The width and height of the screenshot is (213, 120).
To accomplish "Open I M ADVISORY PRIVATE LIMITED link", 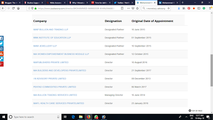I will 50,78.
